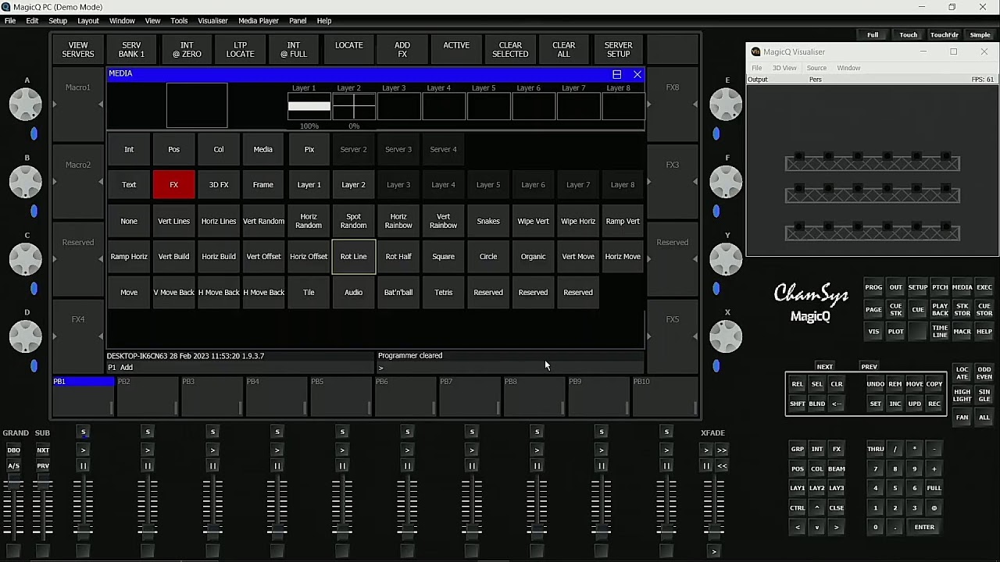Click the @ key on the keypad
Viewport: 1000px width, 562px height.
coord(934,508)
